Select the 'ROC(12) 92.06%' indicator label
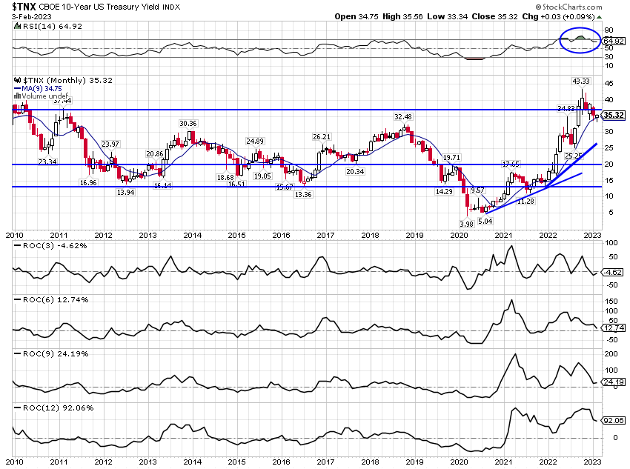Screen dimensions: 630x469 [x=59, y=408]
